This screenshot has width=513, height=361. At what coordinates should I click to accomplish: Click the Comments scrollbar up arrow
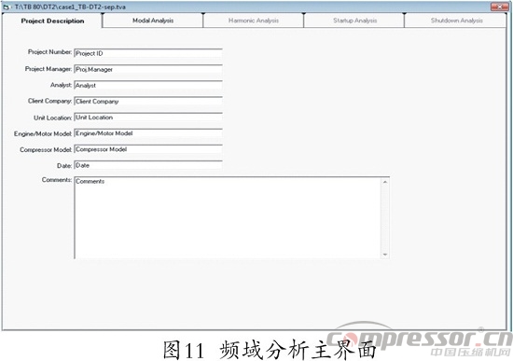pyautogui.click(x=385, y=182)
